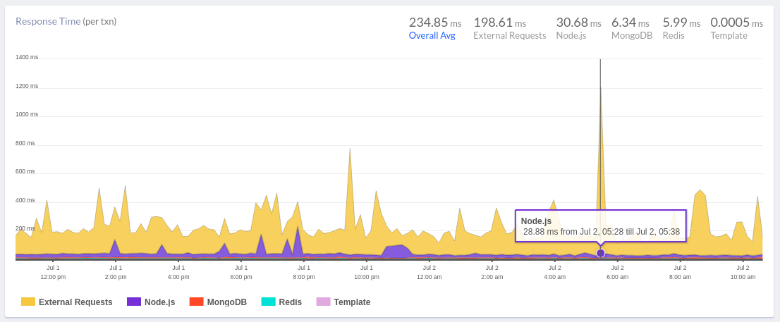The image size is (780, 322).
Task: Click the Overall Avg link
Action: point(432,36)
